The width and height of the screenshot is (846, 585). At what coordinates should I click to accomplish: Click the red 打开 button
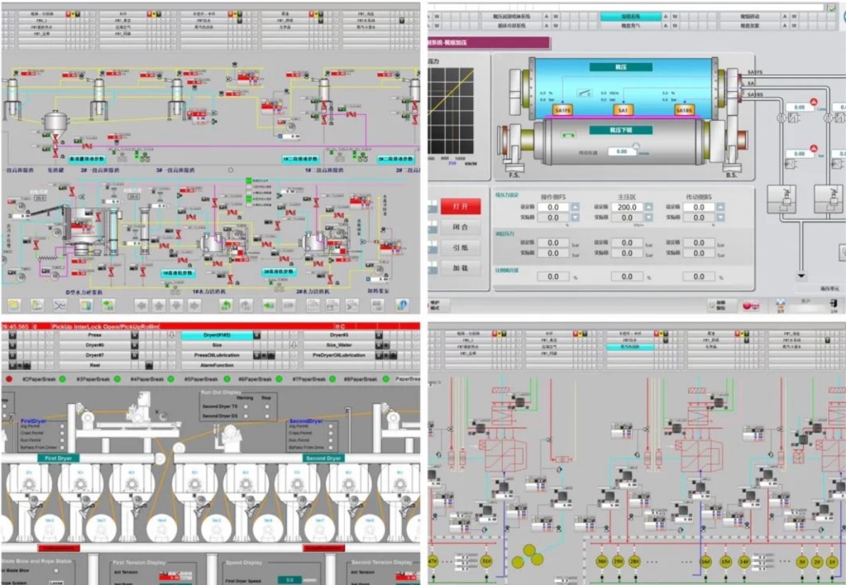[461, 207]
